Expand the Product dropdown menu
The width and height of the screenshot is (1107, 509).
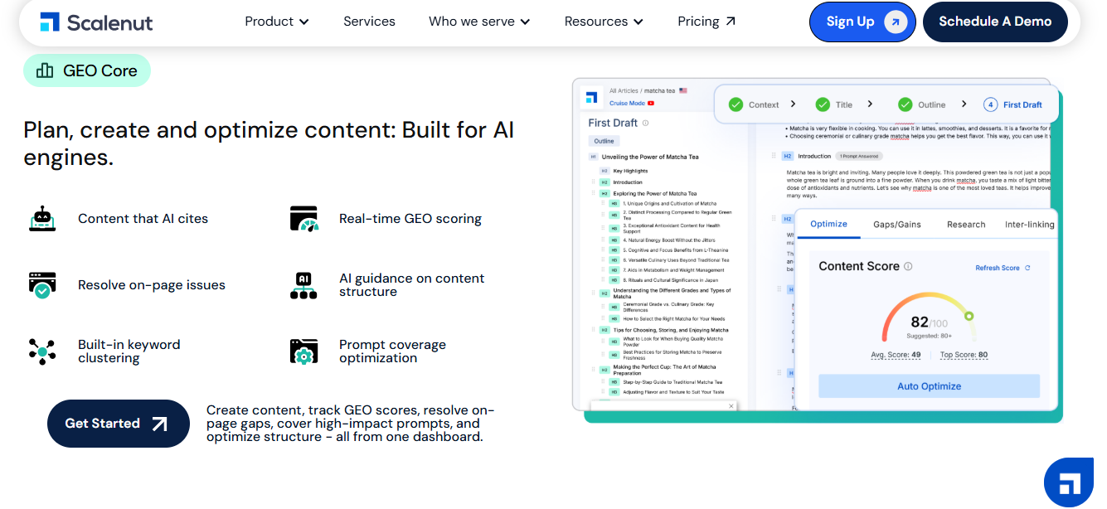click(277, 22)
